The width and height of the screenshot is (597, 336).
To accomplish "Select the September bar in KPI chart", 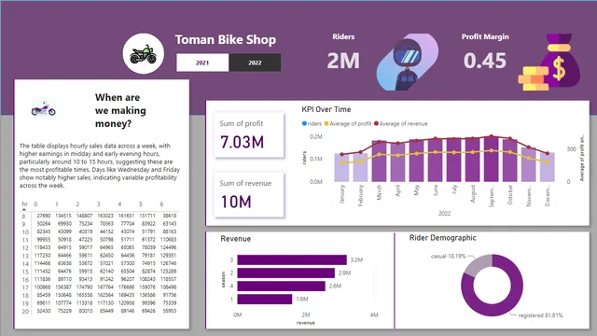I will pyautogui.click(x=492, y=159).
